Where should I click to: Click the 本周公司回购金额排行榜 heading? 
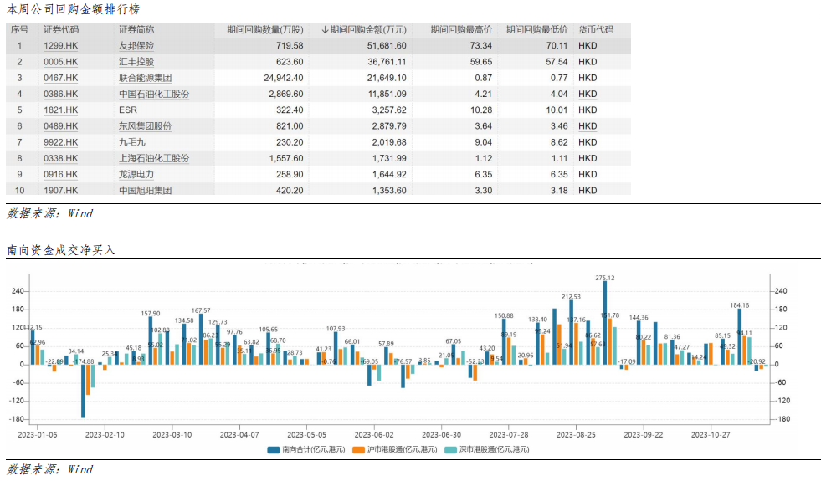tap(73, 9)
